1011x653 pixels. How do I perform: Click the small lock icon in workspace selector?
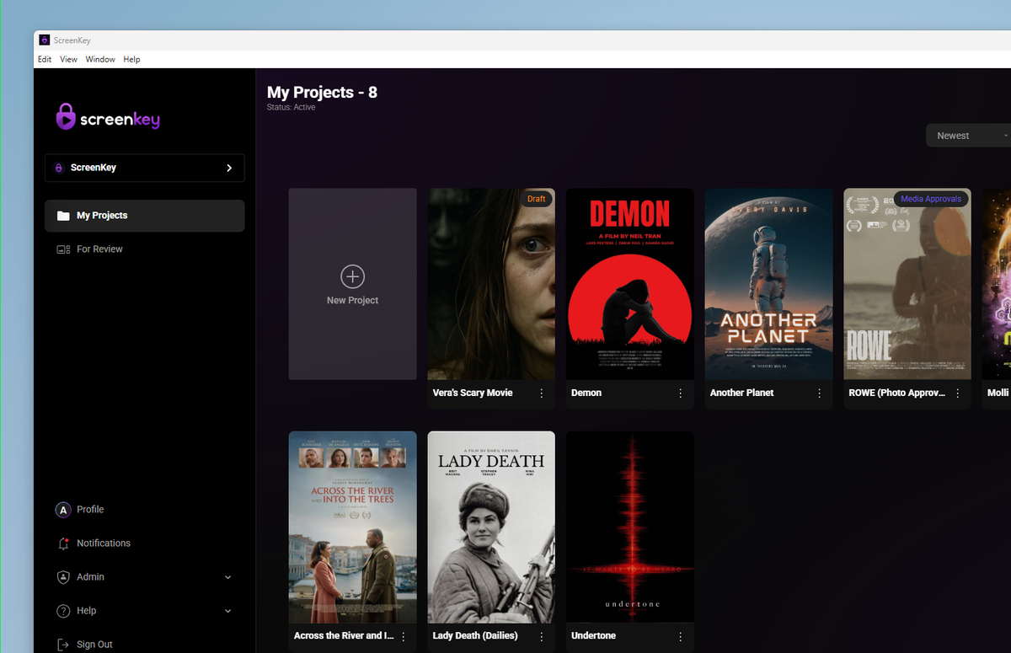tap(58, 168)
